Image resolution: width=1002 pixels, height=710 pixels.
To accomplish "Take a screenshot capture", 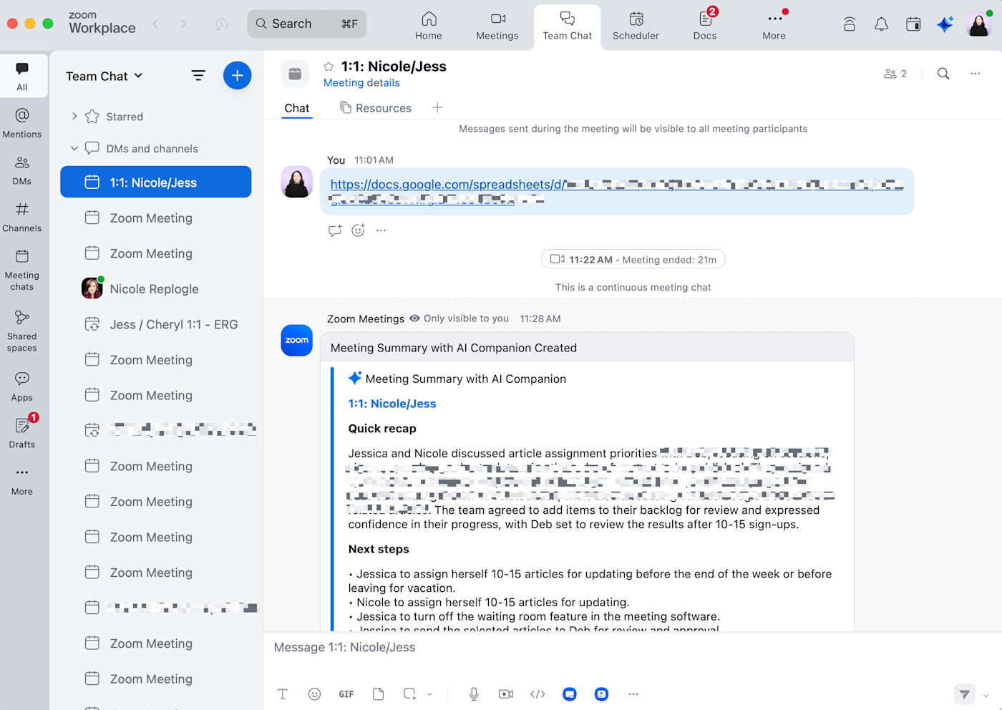I will click(410, 694).
